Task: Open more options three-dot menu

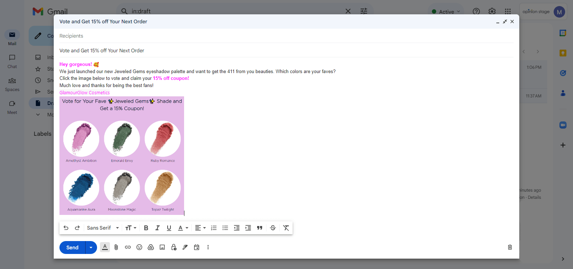Action: [208, 247]
